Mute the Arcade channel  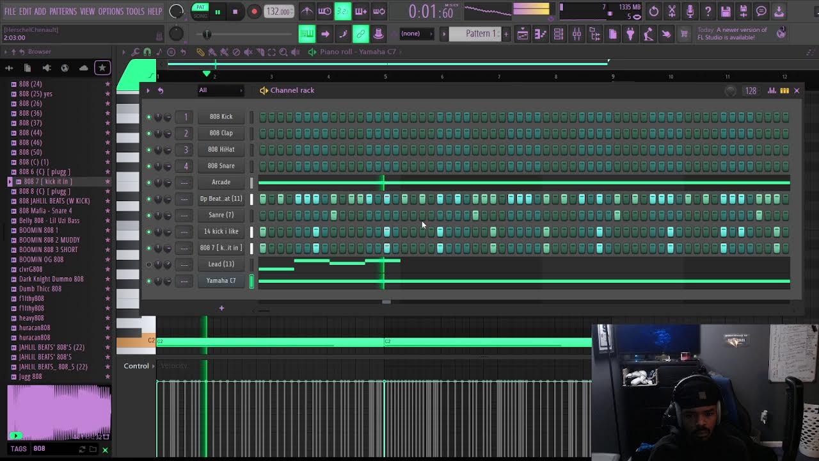click(x=149, y=182)
